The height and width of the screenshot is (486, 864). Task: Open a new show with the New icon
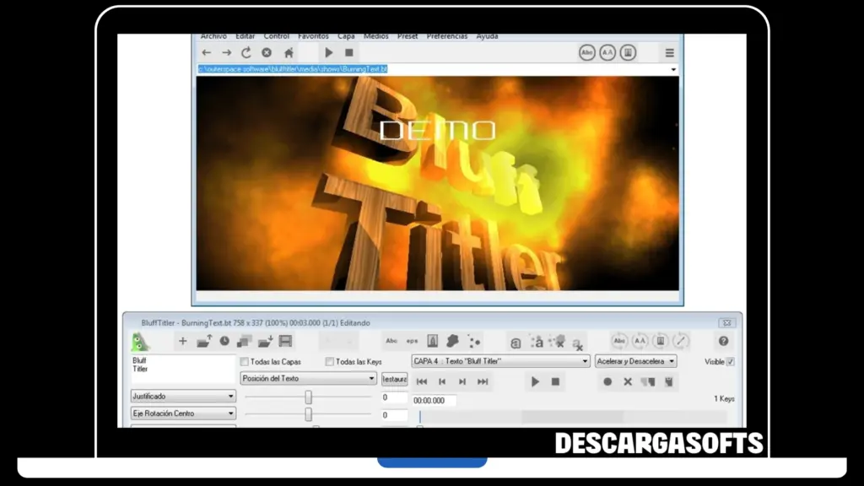click(182, 341)
